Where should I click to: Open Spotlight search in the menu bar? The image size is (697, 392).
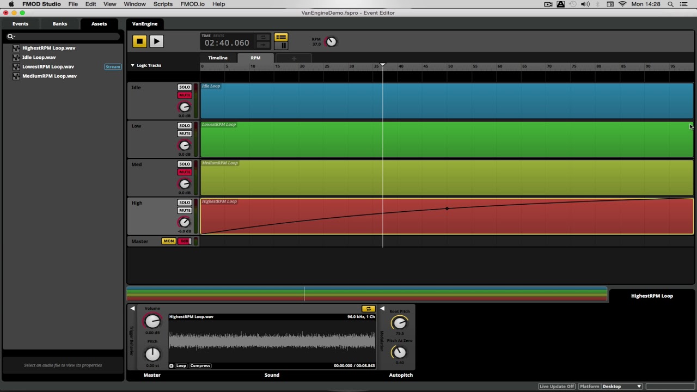tap(670, 4)
